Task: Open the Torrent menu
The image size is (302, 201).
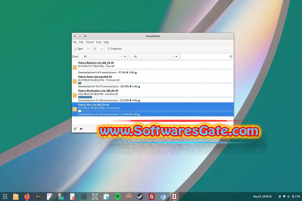Action: [x=90, y=42]
